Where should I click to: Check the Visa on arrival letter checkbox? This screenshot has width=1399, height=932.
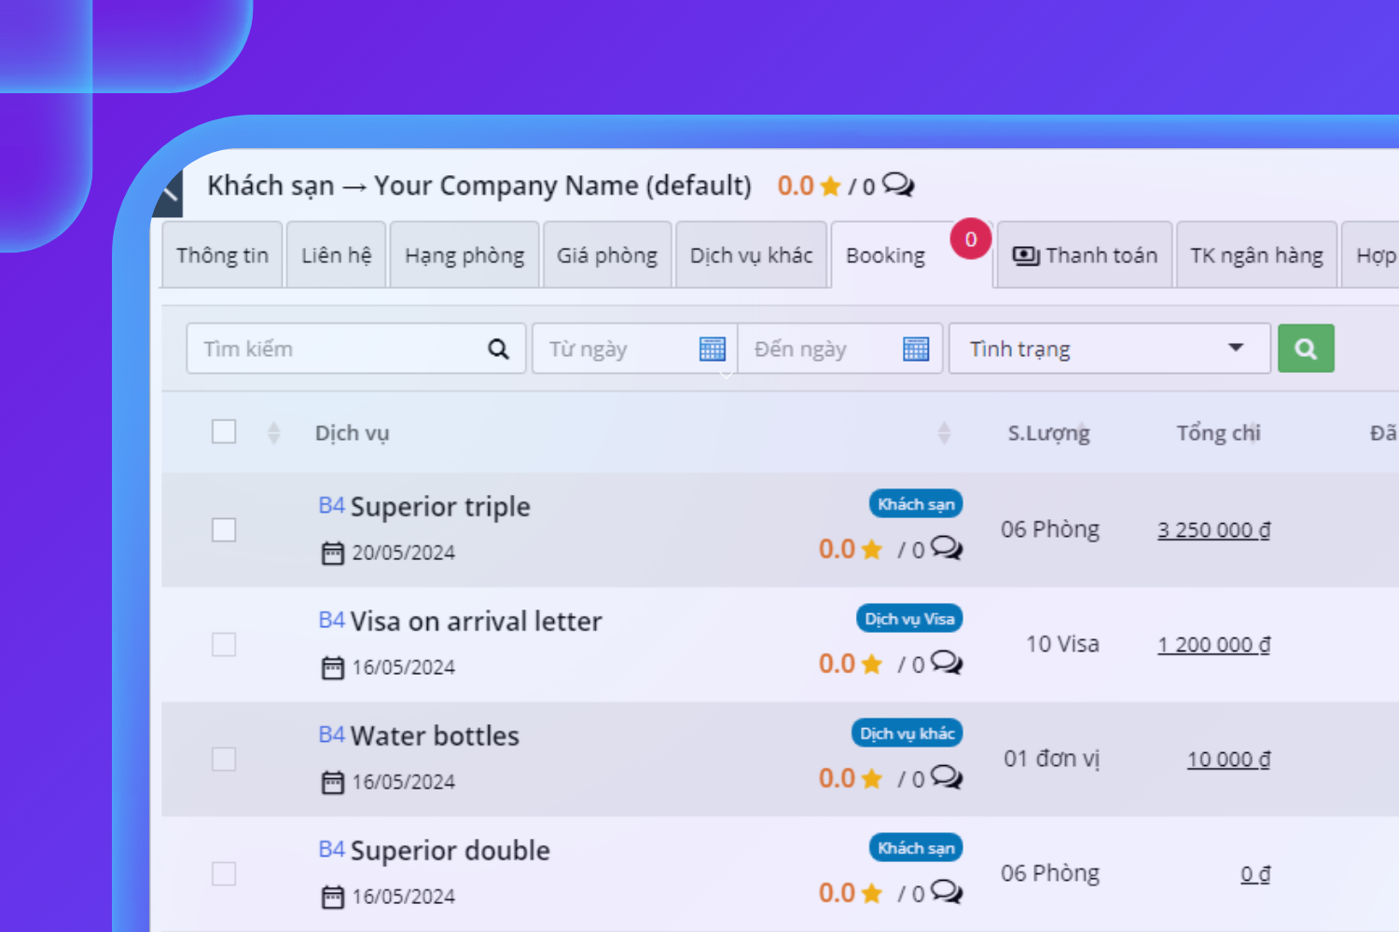[224, 644]
